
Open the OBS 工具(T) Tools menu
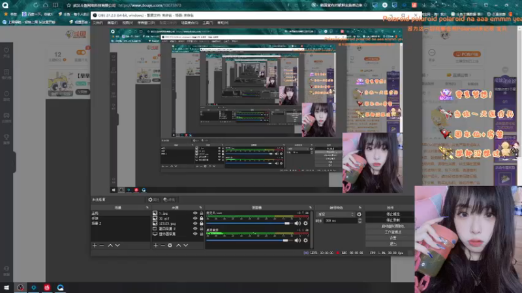click(x=207, y=23)
